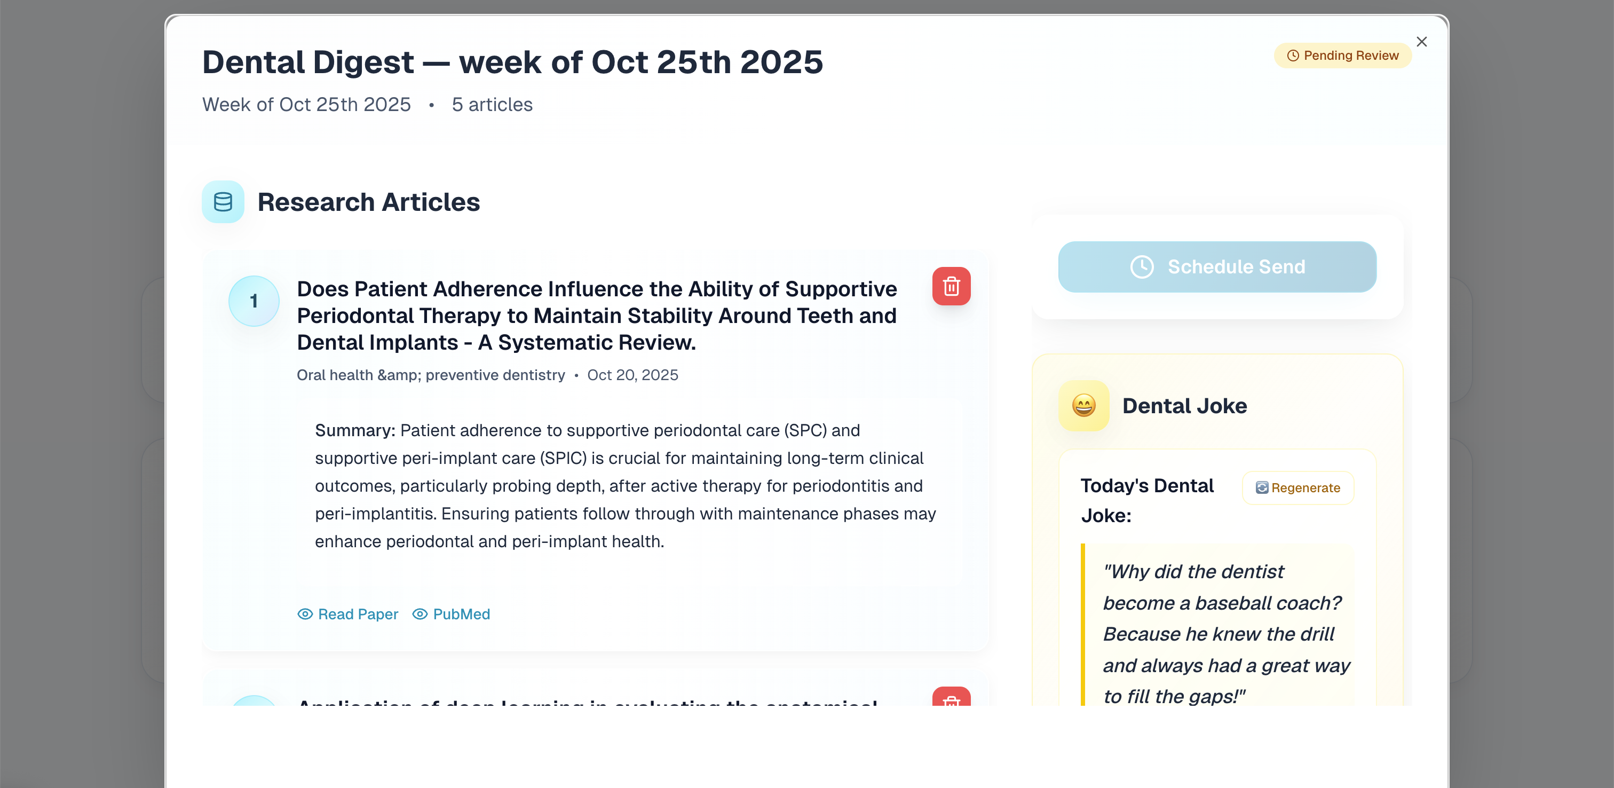Click the database icon beside Research Articles
1614x788 pixels.
[x=223, y=202]
